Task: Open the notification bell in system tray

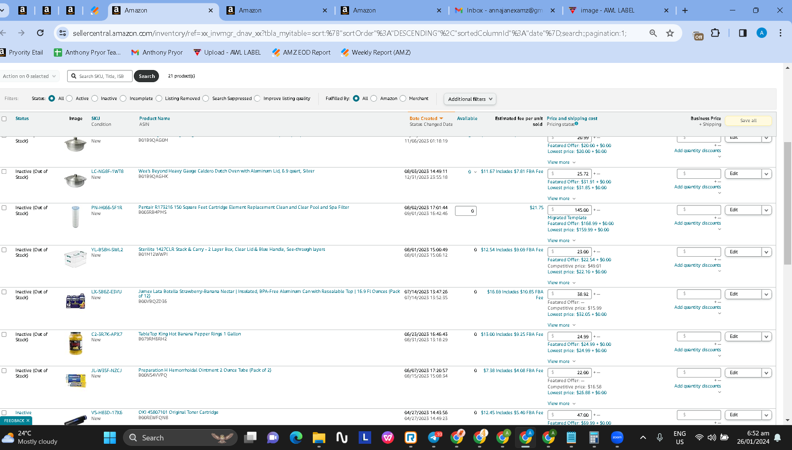Action: coord(778,437)
